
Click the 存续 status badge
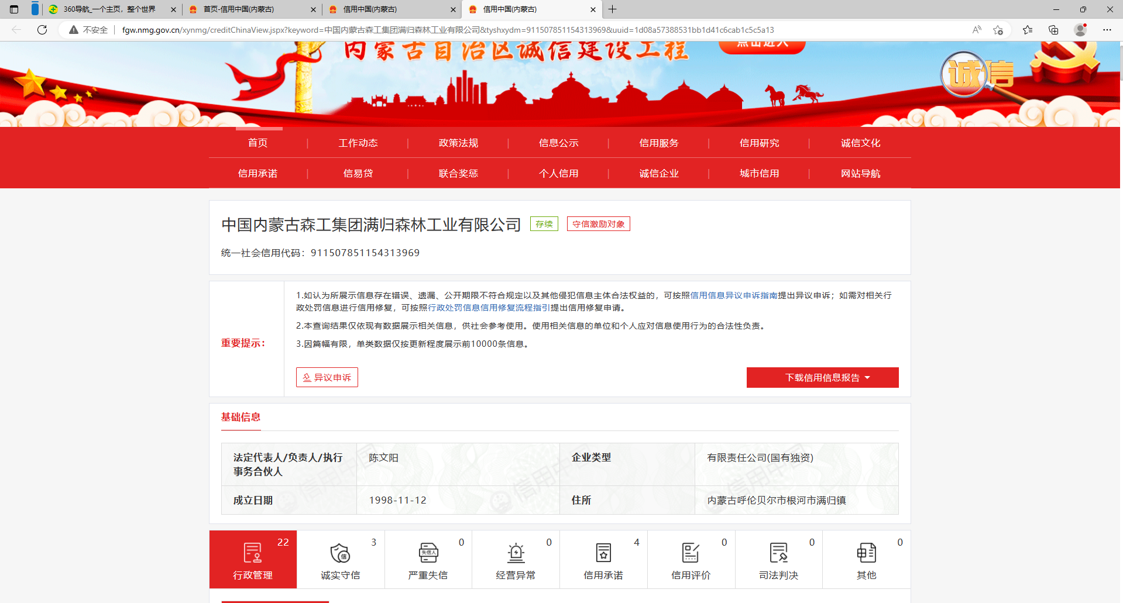[544, 224]
